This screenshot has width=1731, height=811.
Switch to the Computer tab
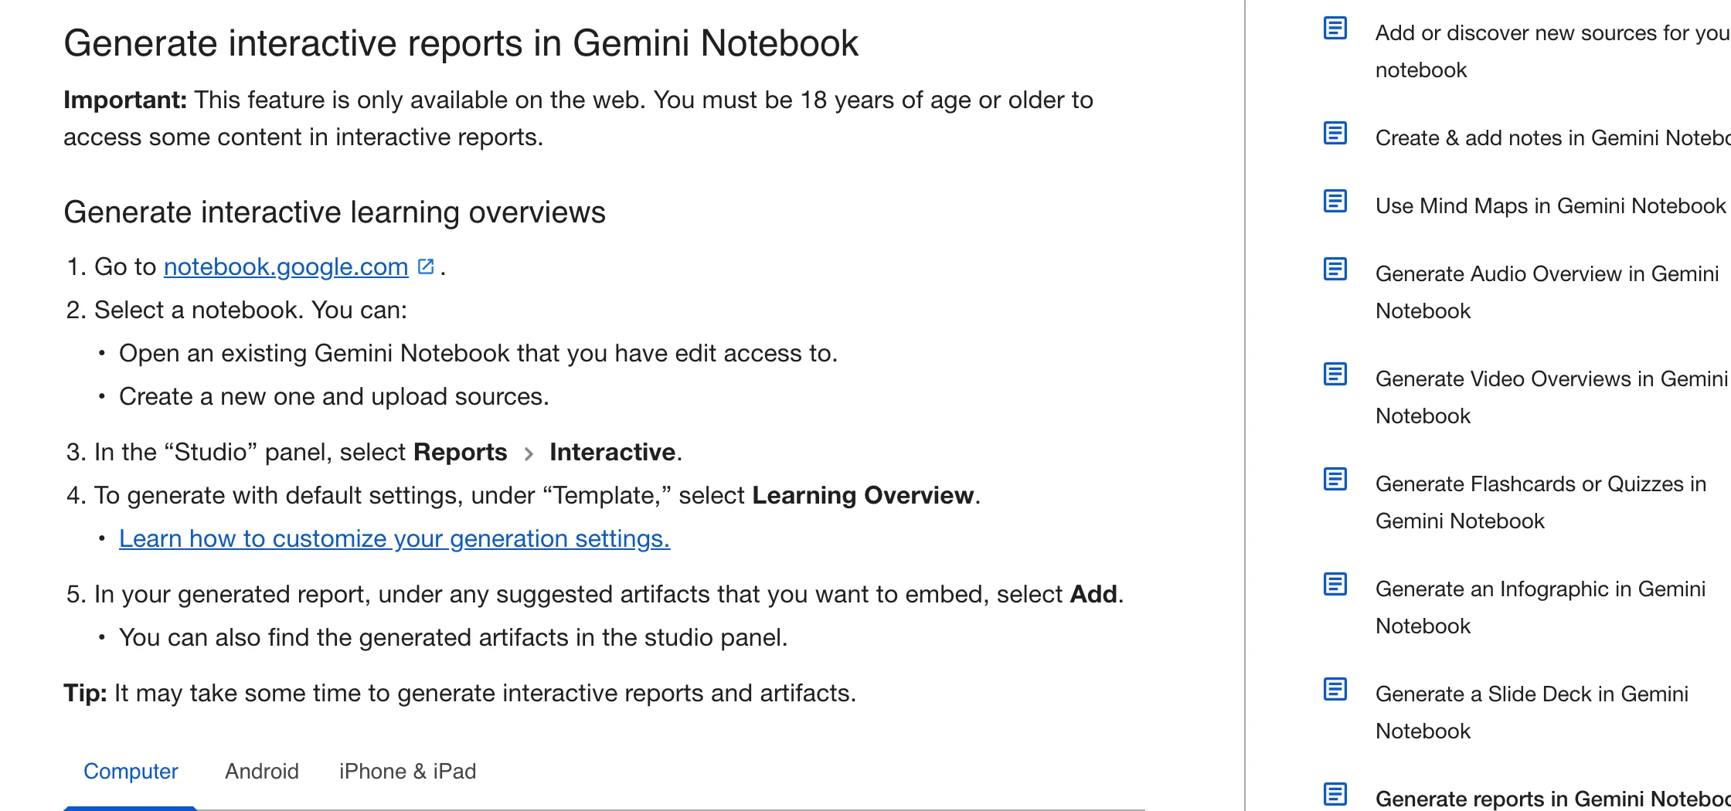[x=131, y=771]
